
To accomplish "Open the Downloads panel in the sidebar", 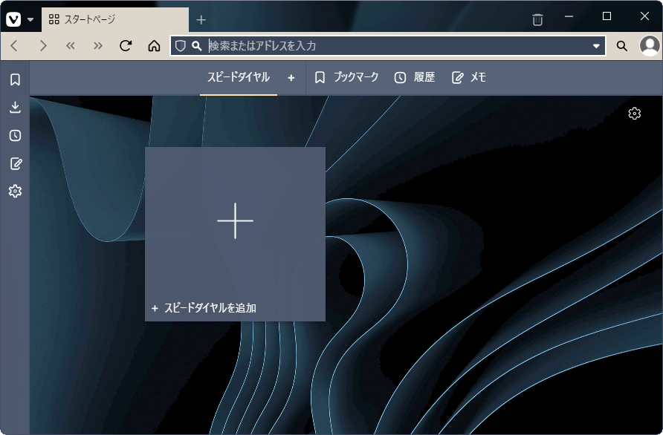I will (x=15, y=108).
